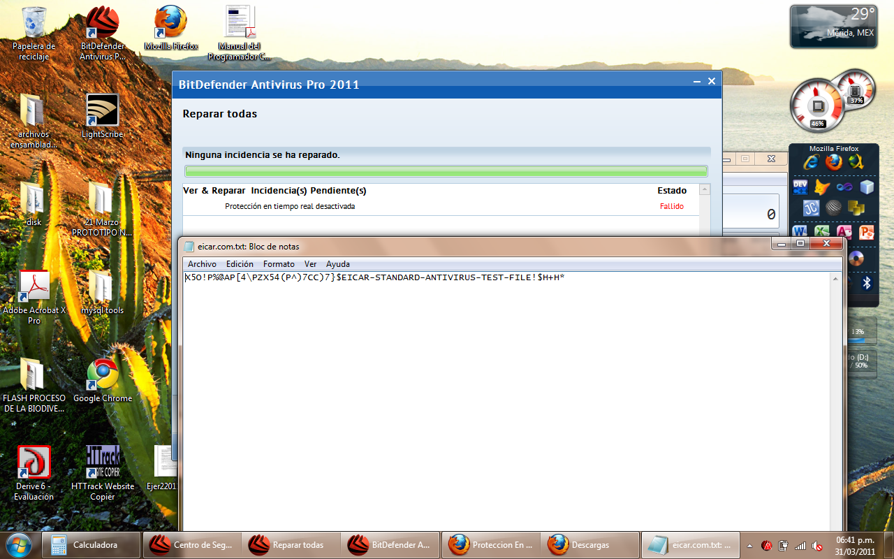Launch the gold database cylinders app in sidebar launcher
This screenshot has width=894, height=559.
point(856,208)
